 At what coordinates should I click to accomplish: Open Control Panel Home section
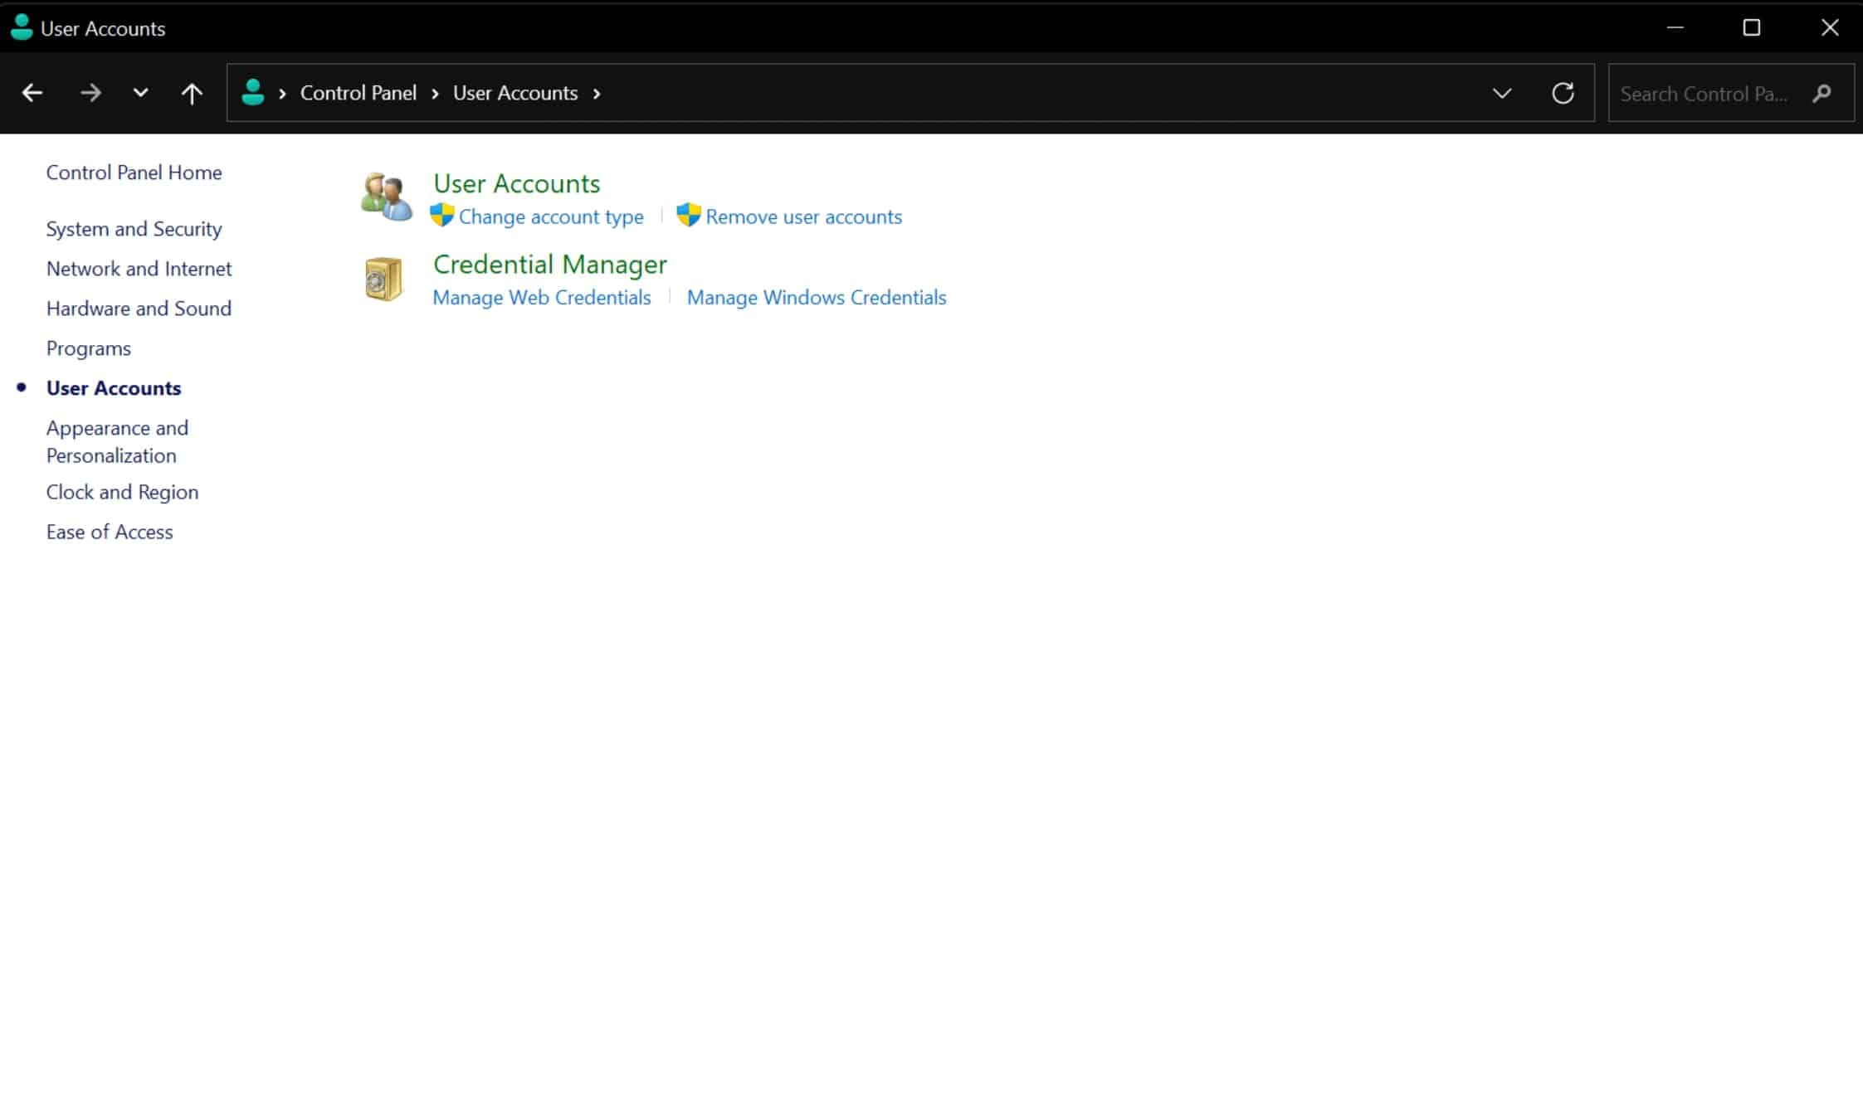(x=134, y=172)
